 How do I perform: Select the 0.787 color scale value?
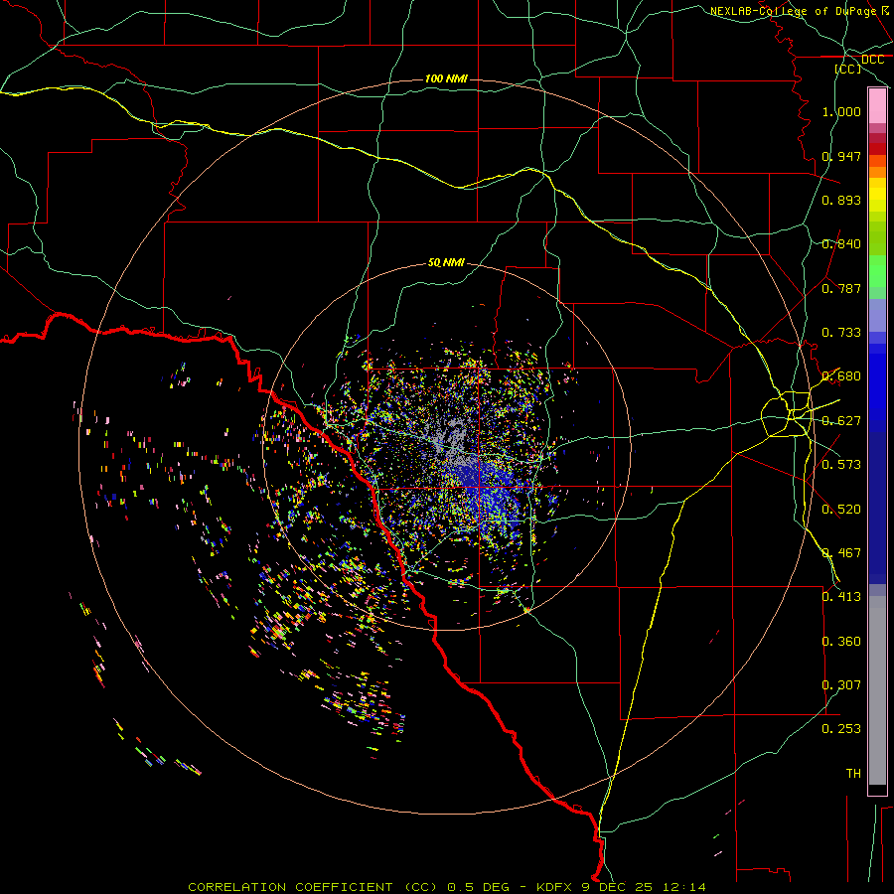(841, 288)
